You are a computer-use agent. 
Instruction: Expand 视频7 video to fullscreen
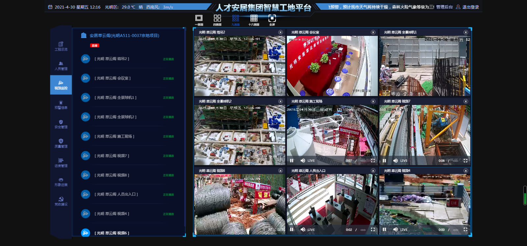click(465, 160)
